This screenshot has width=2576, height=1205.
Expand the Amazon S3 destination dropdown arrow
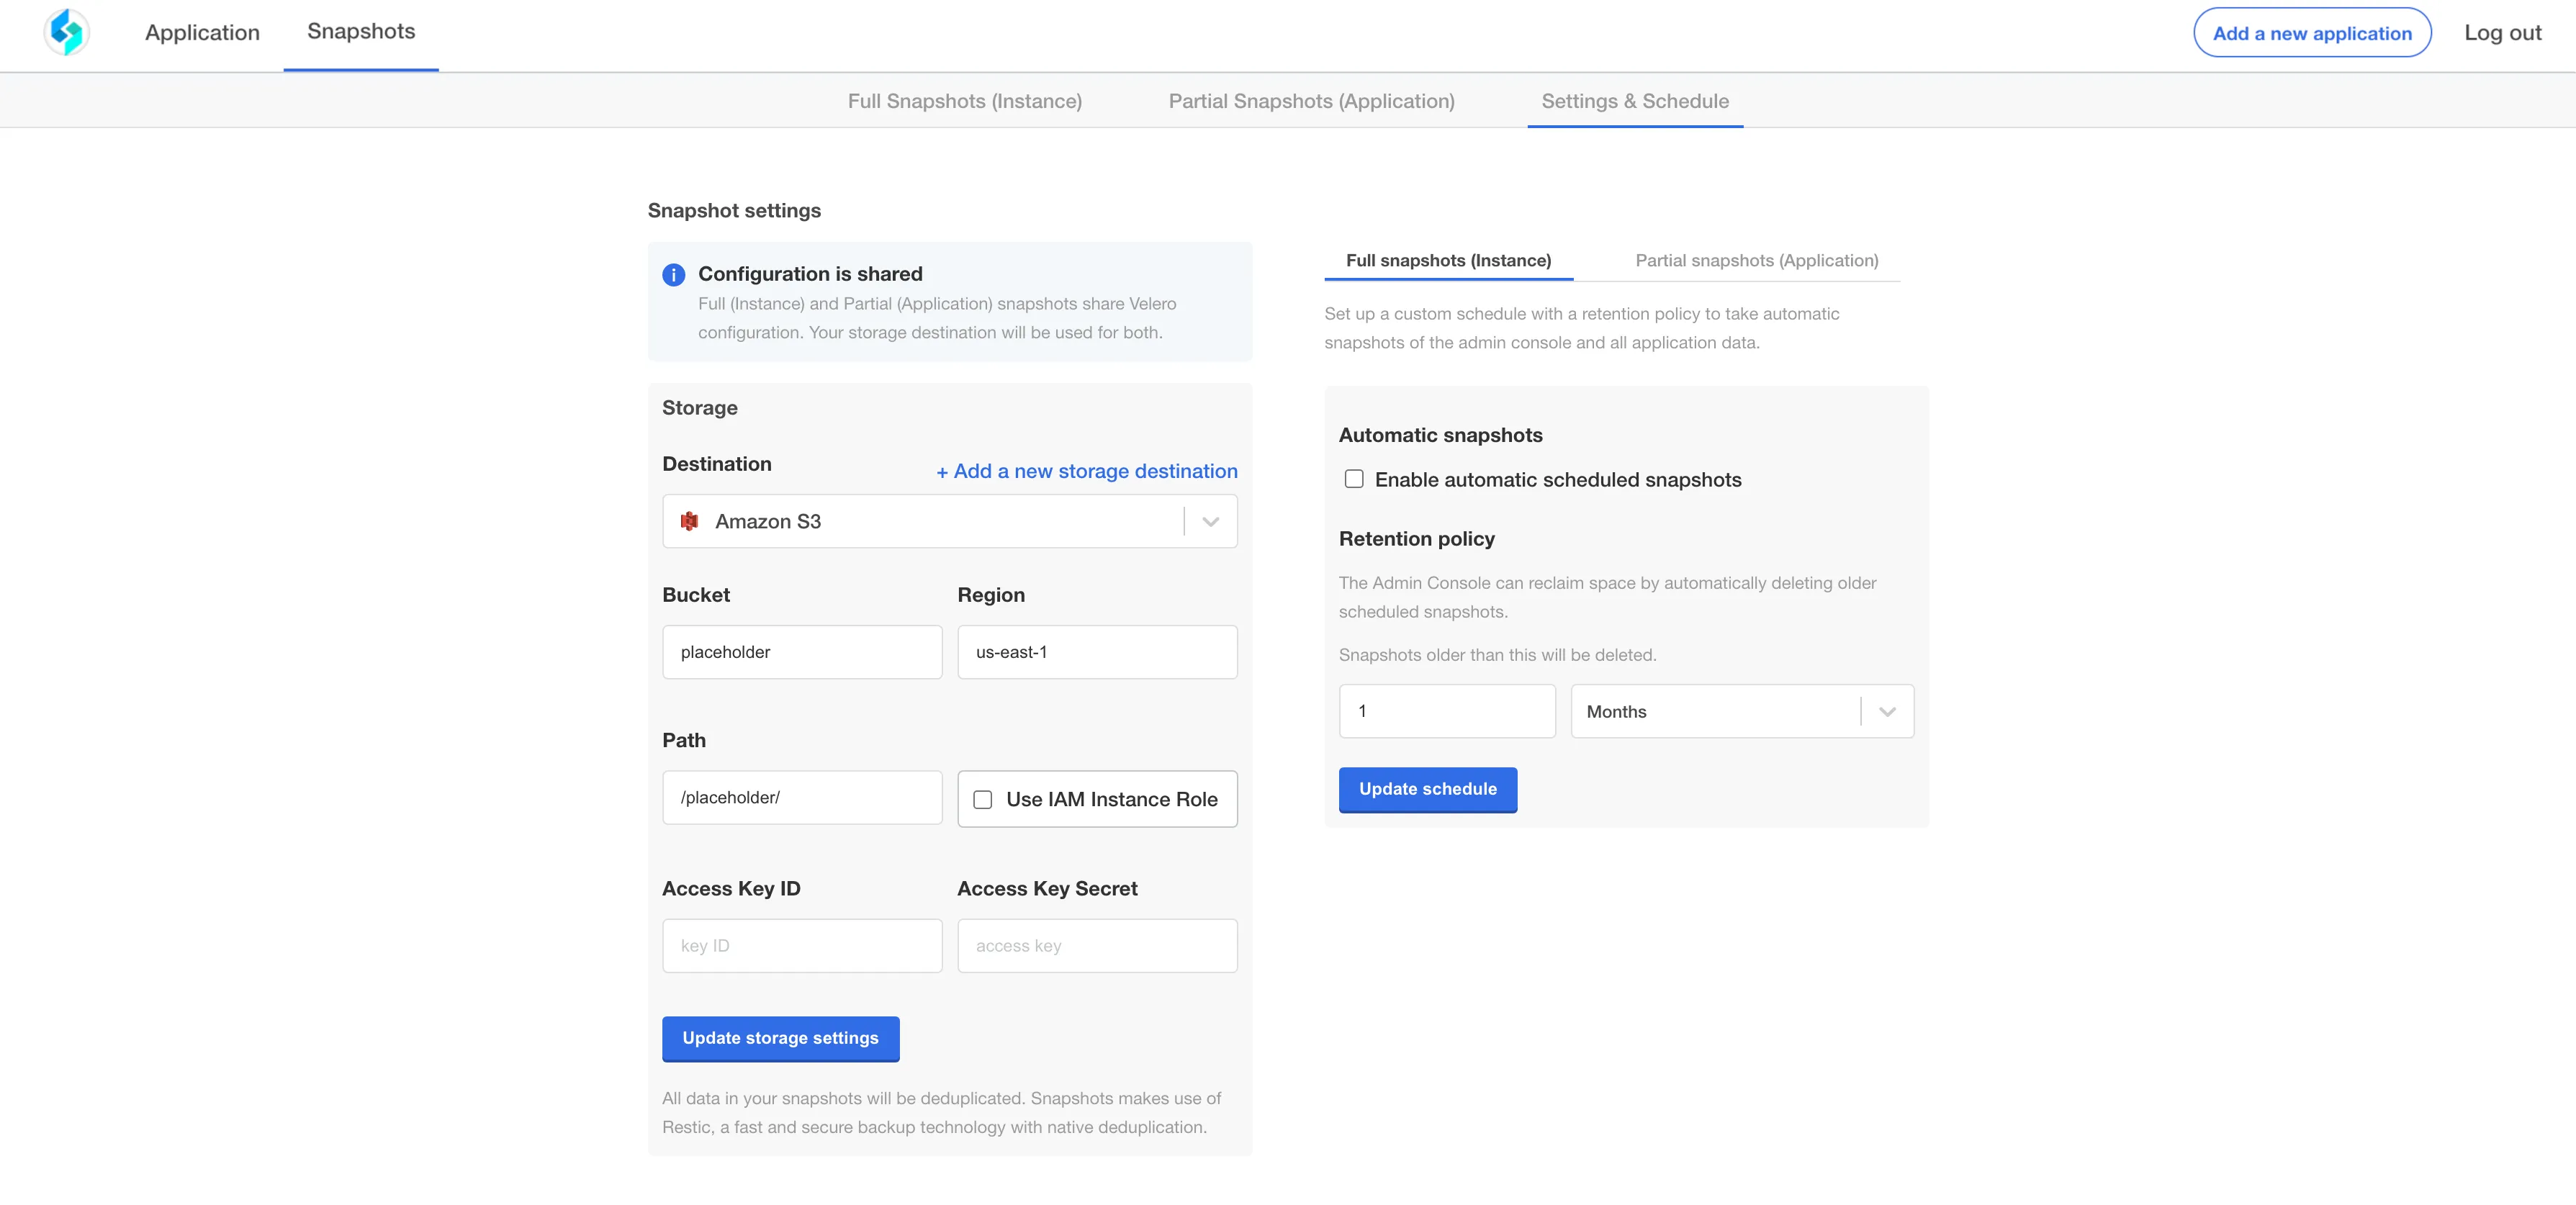coord(1210,521)
